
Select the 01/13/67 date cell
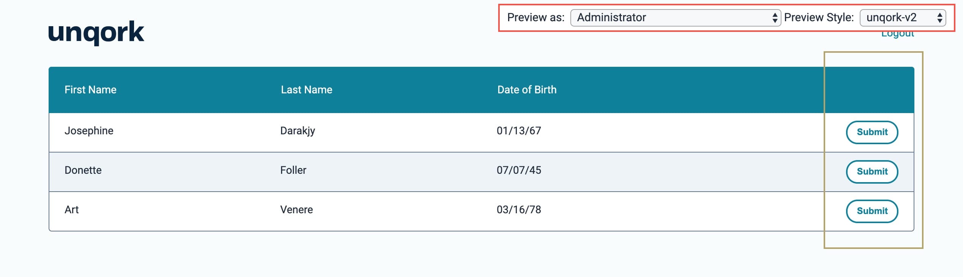coord(519,131)
